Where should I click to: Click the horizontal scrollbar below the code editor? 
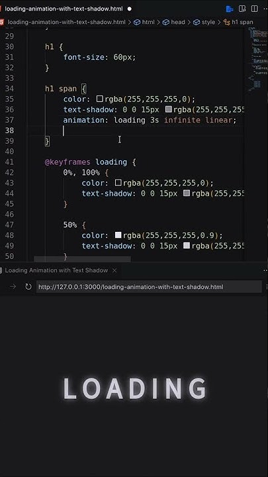point(82,259)
